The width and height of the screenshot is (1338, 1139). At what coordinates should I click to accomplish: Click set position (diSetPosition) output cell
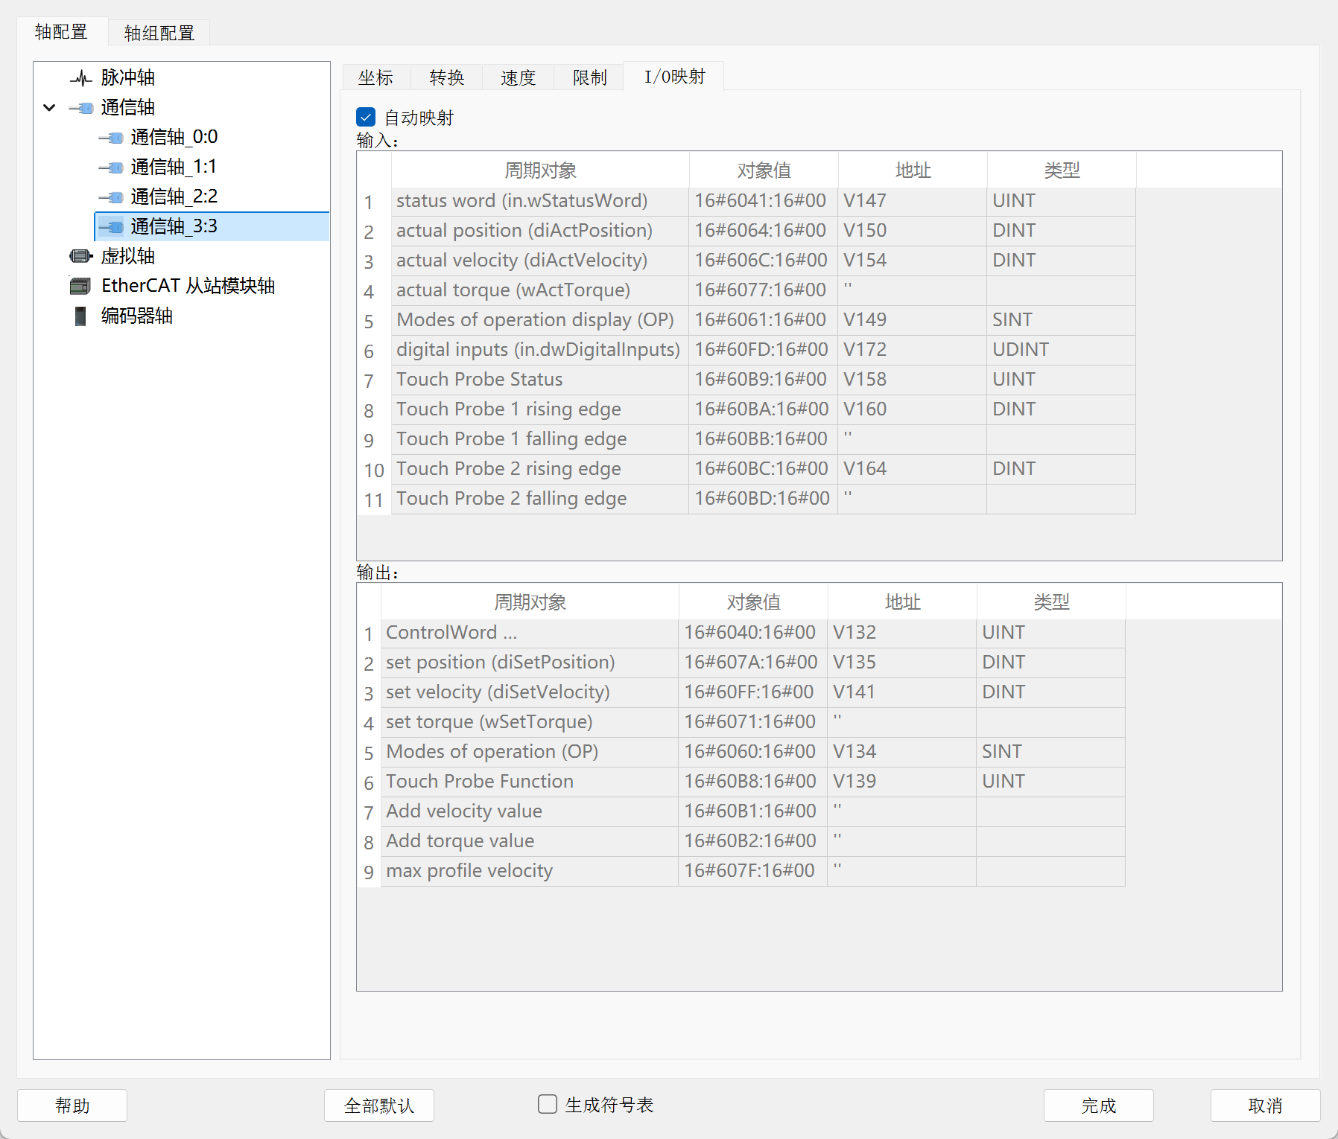coord(530,663)
